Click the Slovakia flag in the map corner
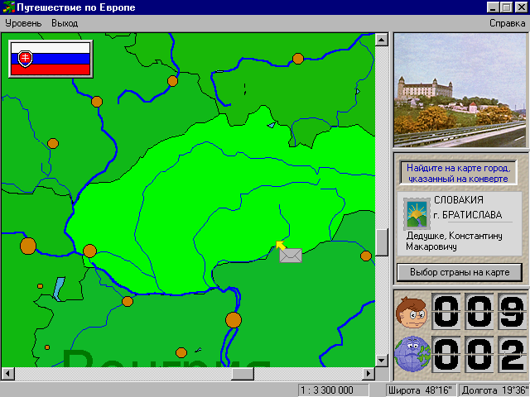530x397 pixels. click(x=51, y=59)
